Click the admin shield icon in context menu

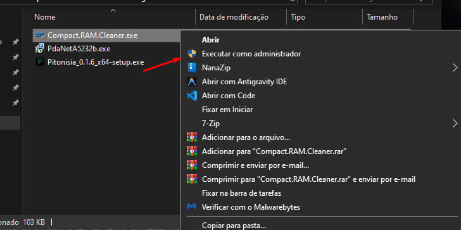[x=192, y=54]
